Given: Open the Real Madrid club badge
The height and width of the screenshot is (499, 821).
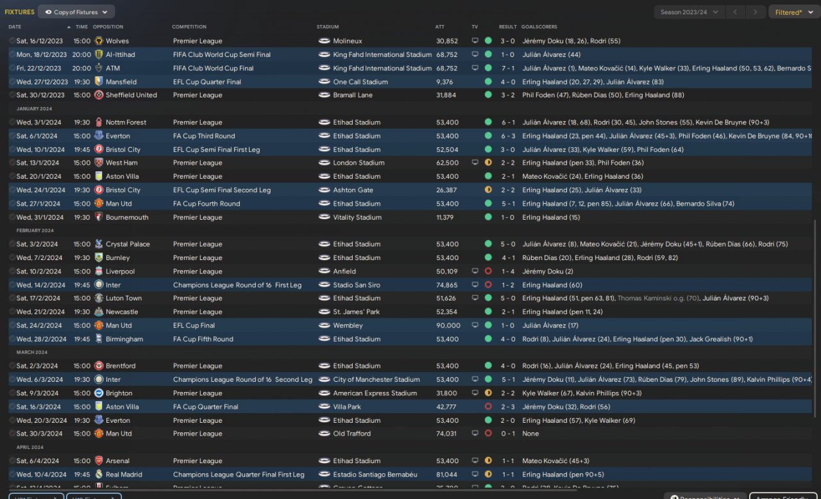Looking at the screenshot, I should 99,475.
